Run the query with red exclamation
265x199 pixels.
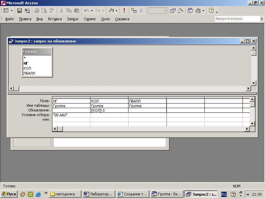coord(124,11)
